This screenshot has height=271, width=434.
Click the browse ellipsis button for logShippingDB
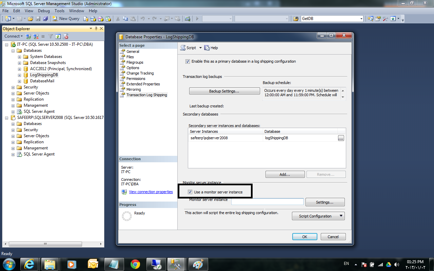point(341,138)
